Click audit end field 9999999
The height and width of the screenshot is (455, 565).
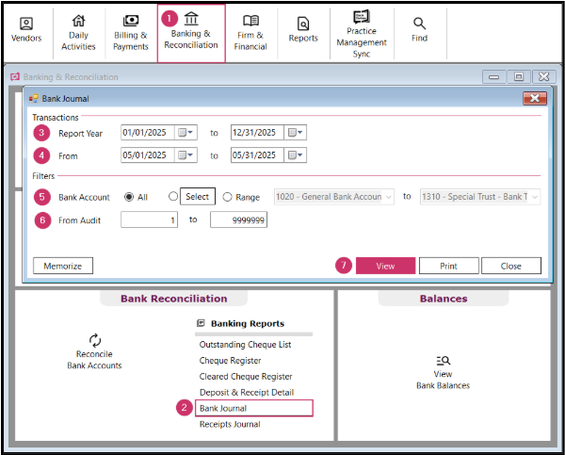(x=238, y=219)
